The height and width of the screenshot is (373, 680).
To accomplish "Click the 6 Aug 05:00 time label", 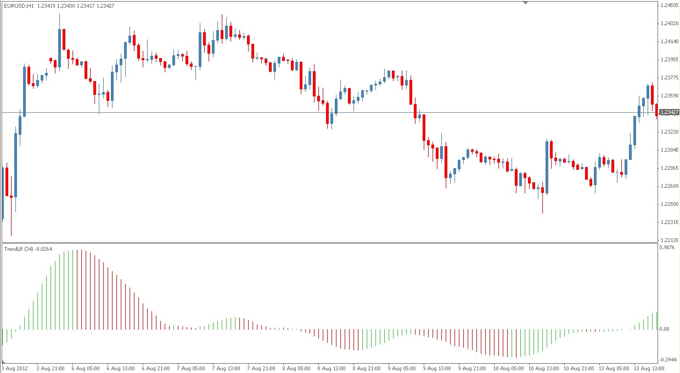I will pyautogui.click(x=86, y=369).
